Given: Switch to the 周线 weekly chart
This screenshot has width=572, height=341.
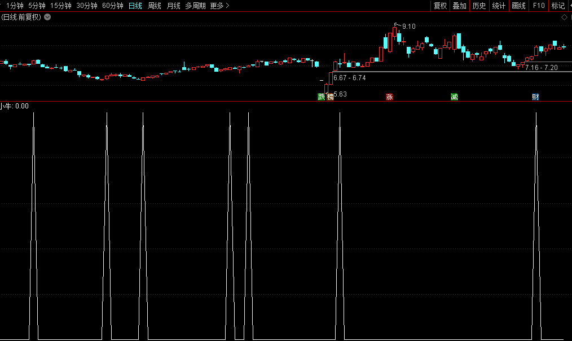Looking at the screenshot, I should tap(154, 6).
